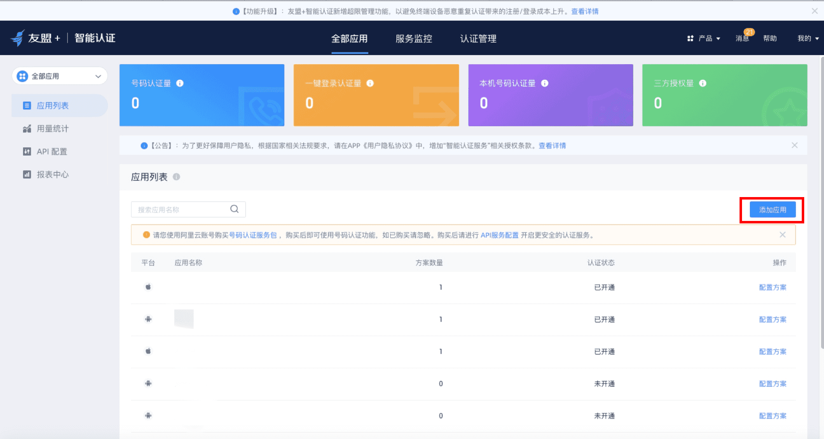Click the API 配置 sidebar icon

coord(27,151)
